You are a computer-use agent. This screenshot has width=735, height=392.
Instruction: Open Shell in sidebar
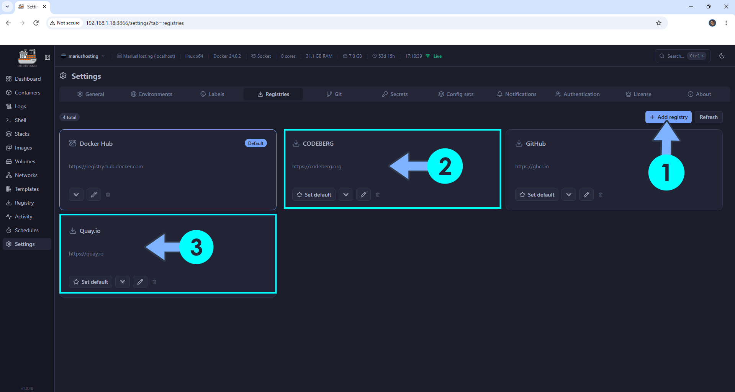click(27, 120)
